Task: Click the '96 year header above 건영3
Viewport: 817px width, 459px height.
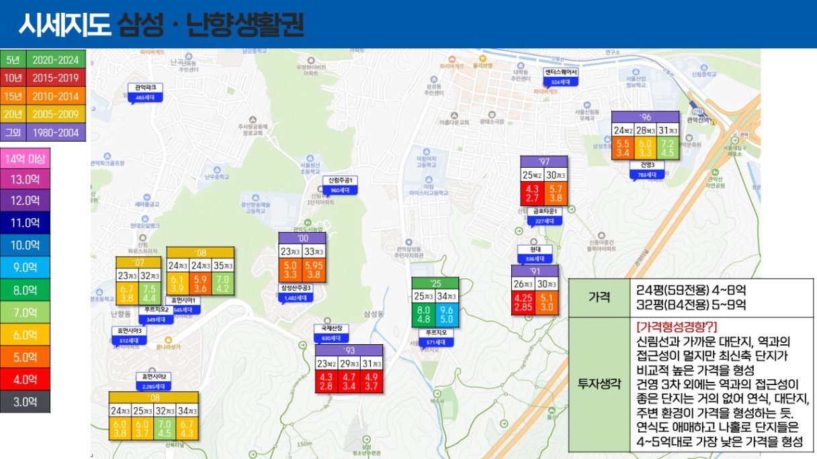Action: (646, 117)
